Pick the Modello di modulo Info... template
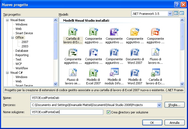188x129 pixels. click(114, 77)
